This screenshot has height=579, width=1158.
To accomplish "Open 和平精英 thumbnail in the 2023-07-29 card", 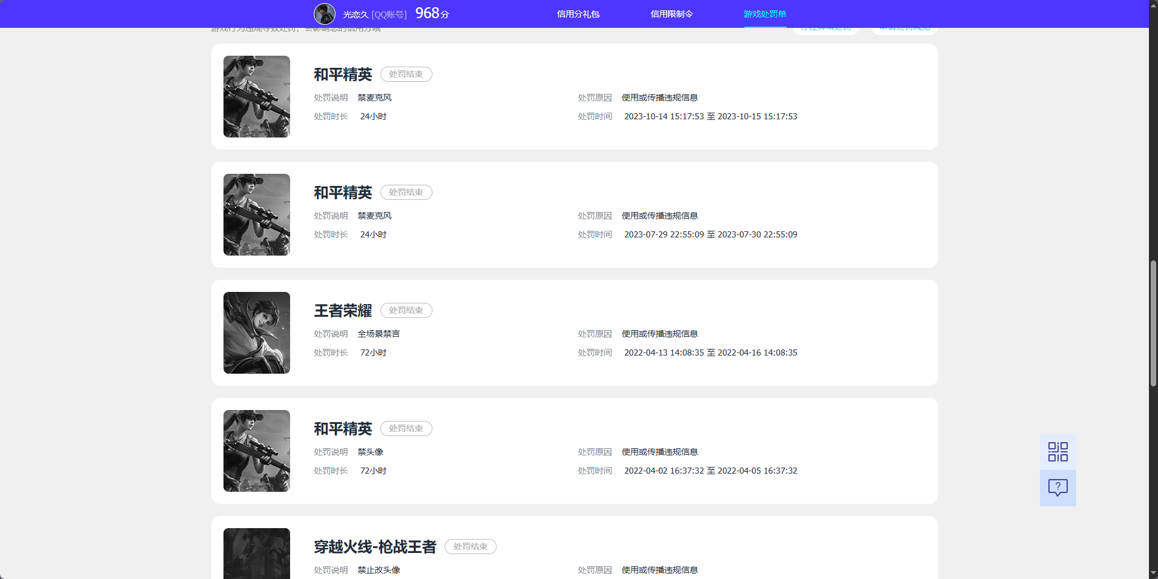I will pyautogui.click(x=257, y=214).
